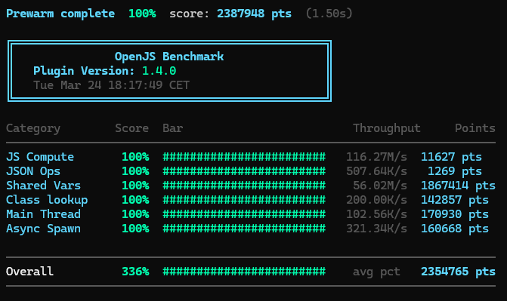
Task: Click throughput value 321.34K/s
Action: coord(376,229)
